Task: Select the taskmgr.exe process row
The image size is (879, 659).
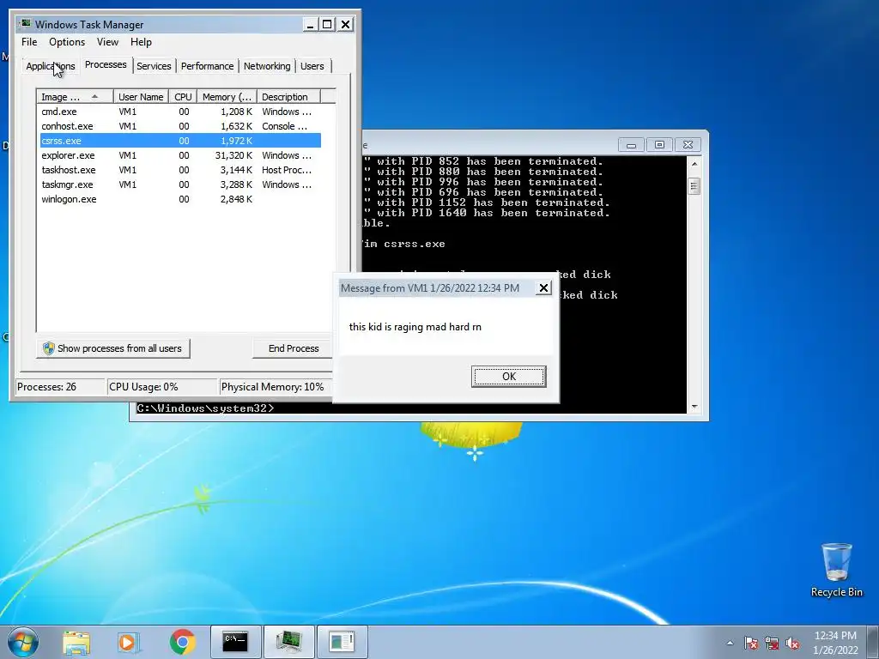Action: click(x=180, y=184)
